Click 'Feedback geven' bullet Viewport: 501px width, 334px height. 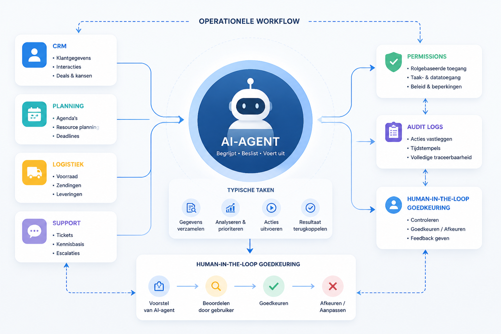point(430,238)
